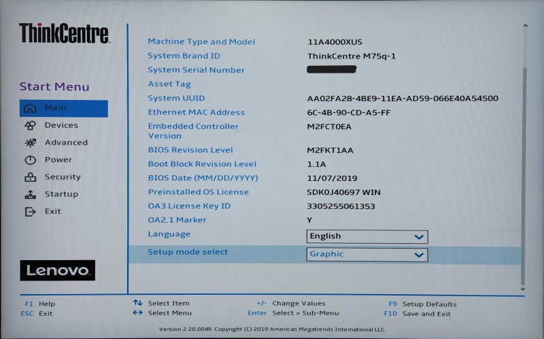The width and height of the screenshot is (544, 339).
Task: Select the Ethernet MAC Address label
Action: 196,112
